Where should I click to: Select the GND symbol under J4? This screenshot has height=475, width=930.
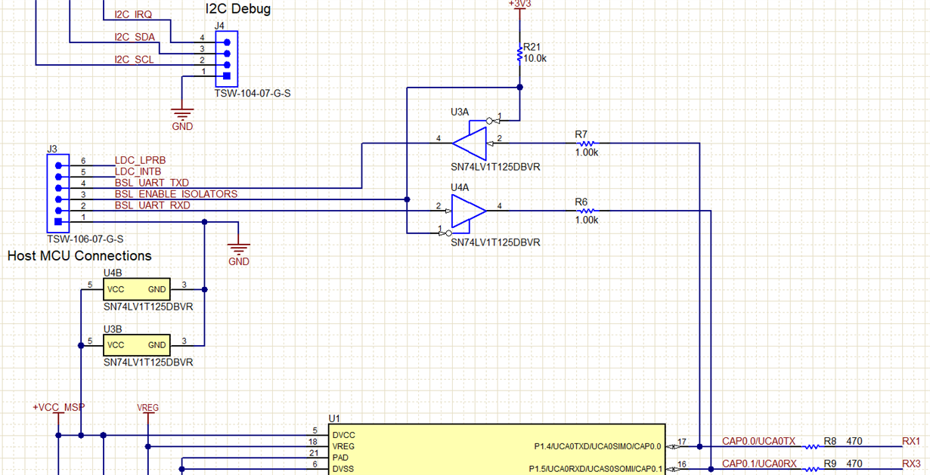click(x=182, y=115)
